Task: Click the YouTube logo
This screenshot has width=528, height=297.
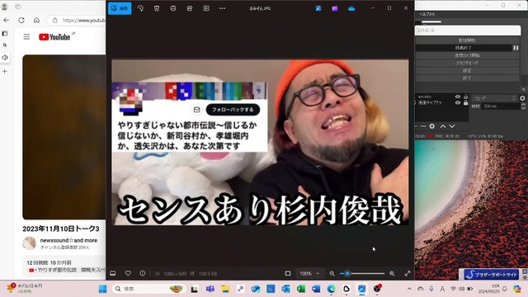Action: click(54, 36)
